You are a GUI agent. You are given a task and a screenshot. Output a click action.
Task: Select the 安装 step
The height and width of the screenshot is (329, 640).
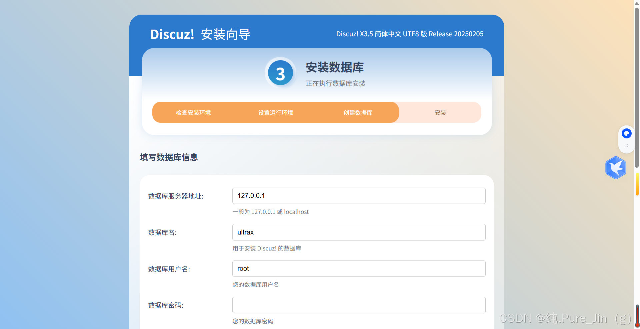click(440, 112)
